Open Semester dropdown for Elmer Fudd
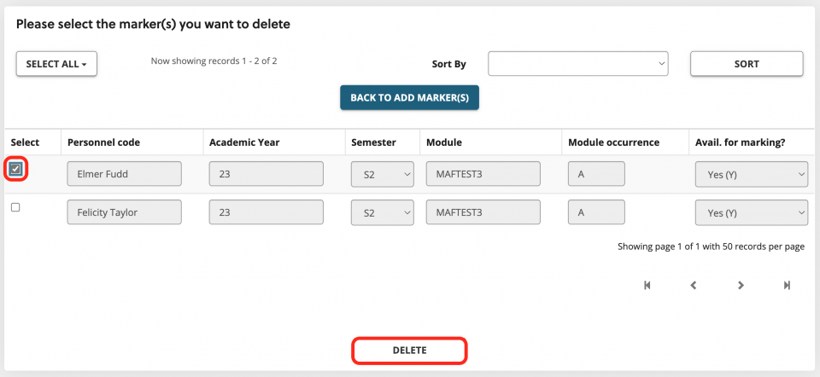Screen dimensions: 820x377 tap(383, 174)
